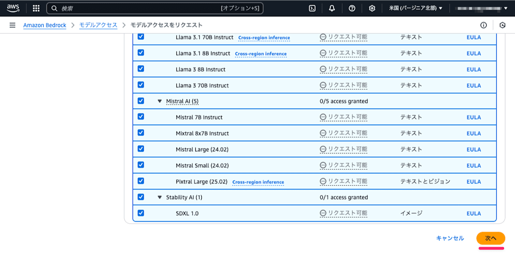This screenshot has height=253, width=515.
Task: Click the リクエスト可能 status for Mistral Small
Action: tap(343, 165)
